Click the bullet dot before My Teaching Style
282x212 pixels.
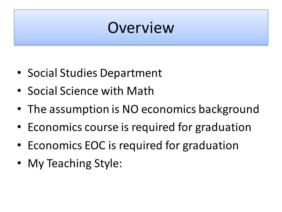point(19,163)
